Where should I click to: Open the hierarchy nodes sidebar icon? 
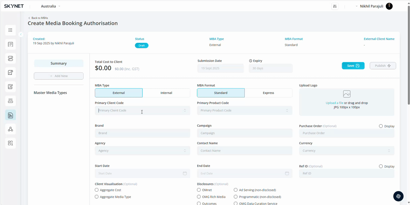(x=10, y=129)
